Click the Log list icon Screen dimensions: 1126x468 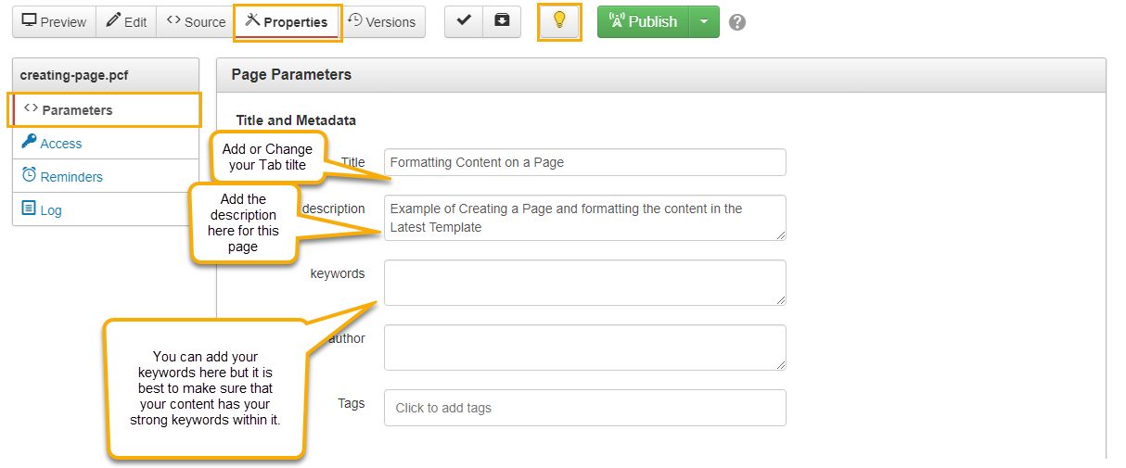[x=29, y=209]
